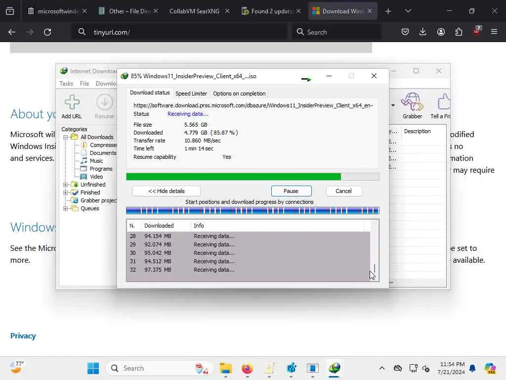Click the Internet Download Manager taskbar icon
This screenshot has width=506, height=380.
(x=335, y=368)
